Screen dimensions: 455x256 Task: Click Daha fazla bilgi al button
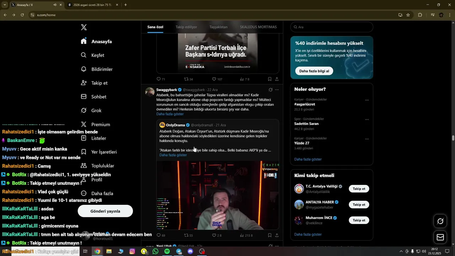pos(314,71)
